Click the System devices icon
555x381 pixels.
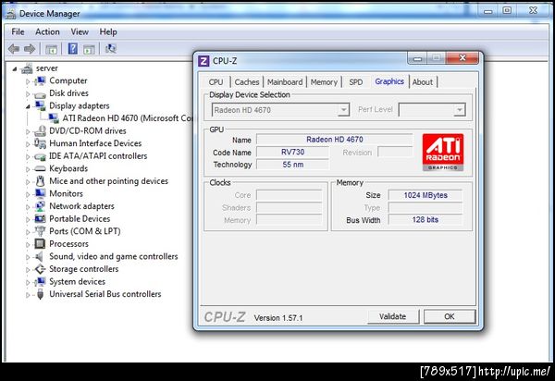(40, 282)
